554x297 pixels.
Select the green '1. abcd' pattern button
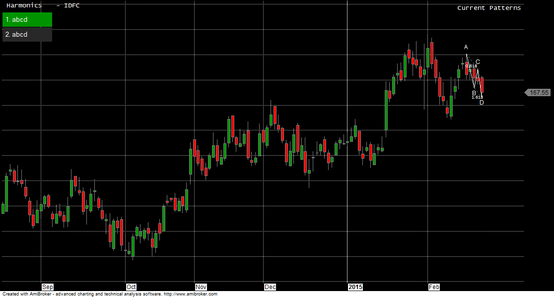tap(27, 20)
